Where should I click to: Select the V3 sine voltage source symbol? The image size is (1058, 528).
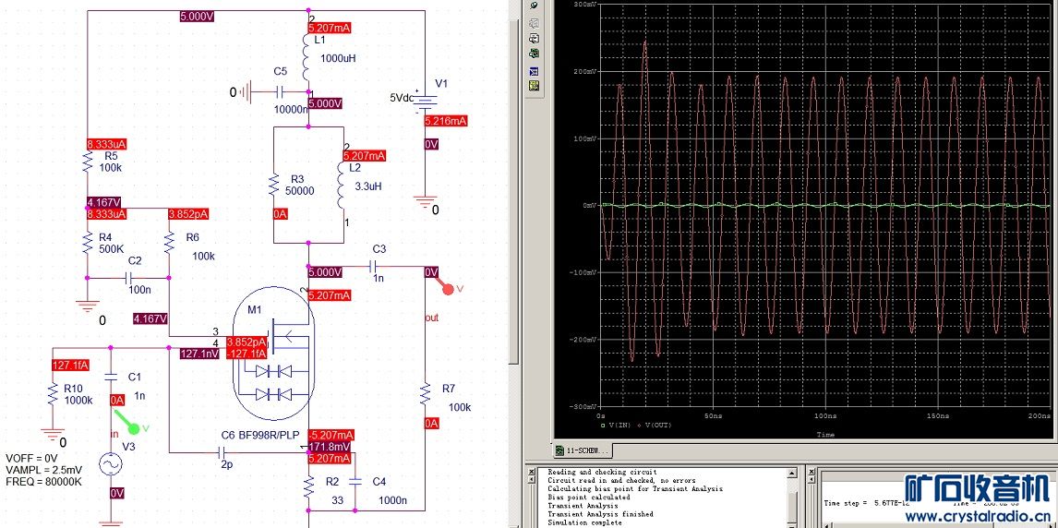point(111,464)
